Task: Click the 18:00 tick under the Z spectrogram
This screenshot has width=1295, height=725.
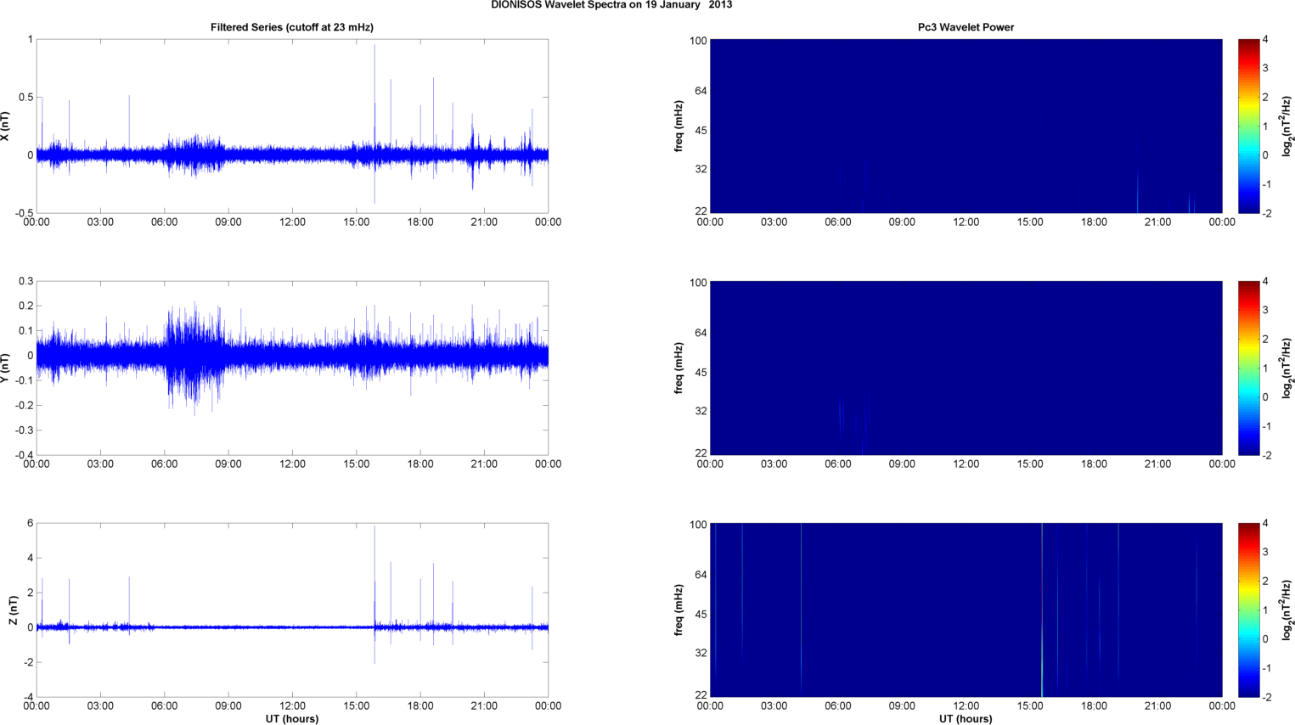Action: [x=1094, y=706]
